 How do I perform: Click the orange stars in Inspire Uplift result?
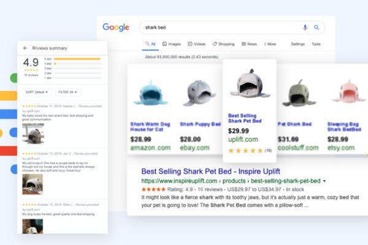[153, 189]
